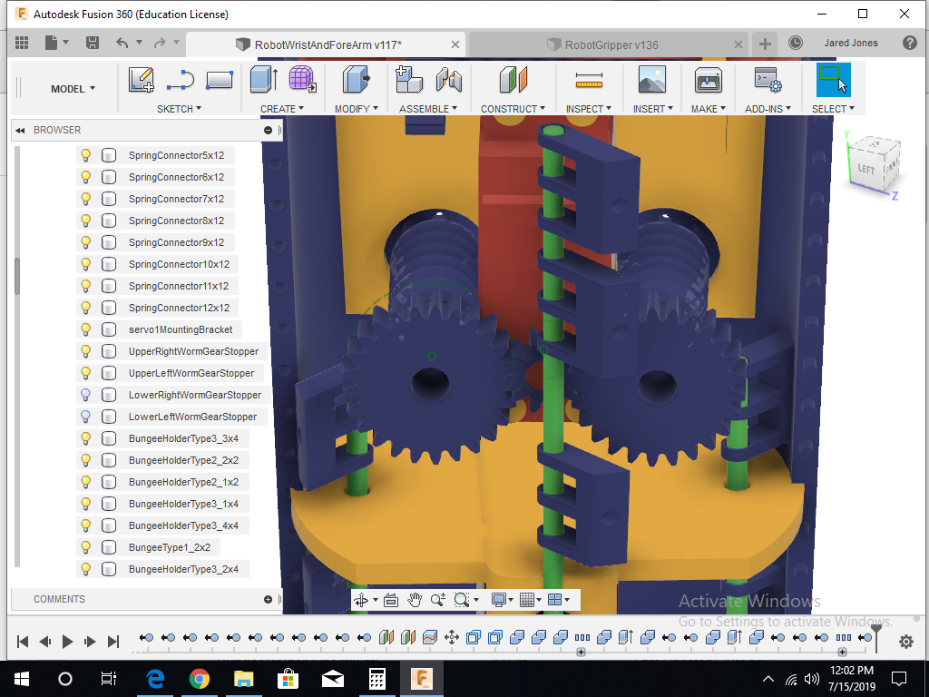
Task: Expand the CREATE menu dropdown
Action: tap(282, 109)
